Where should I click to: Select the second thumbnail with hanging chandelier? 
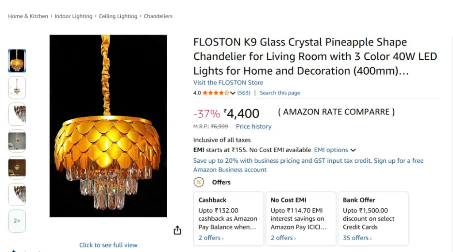pos(17,88)
